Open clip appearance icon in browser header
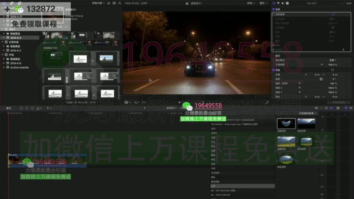The image size is (354, 199). [x=114, y=3]
